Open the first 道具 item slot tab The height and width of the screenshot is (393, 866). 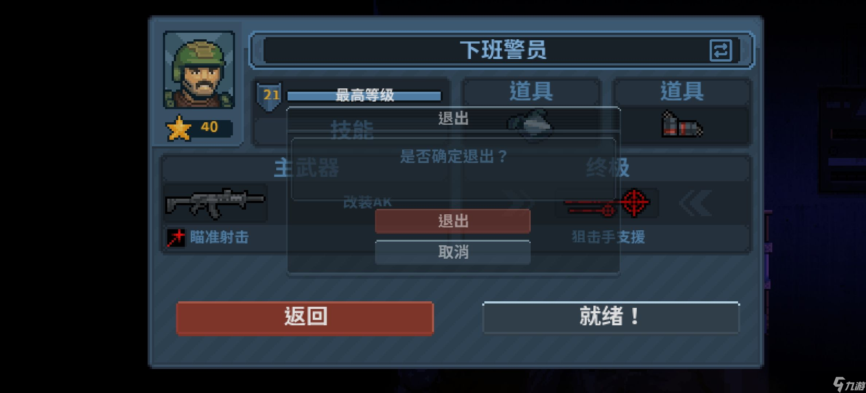(x=531, y=91)
